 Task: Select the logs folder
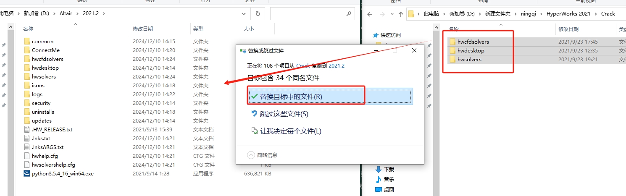[37, 94]
